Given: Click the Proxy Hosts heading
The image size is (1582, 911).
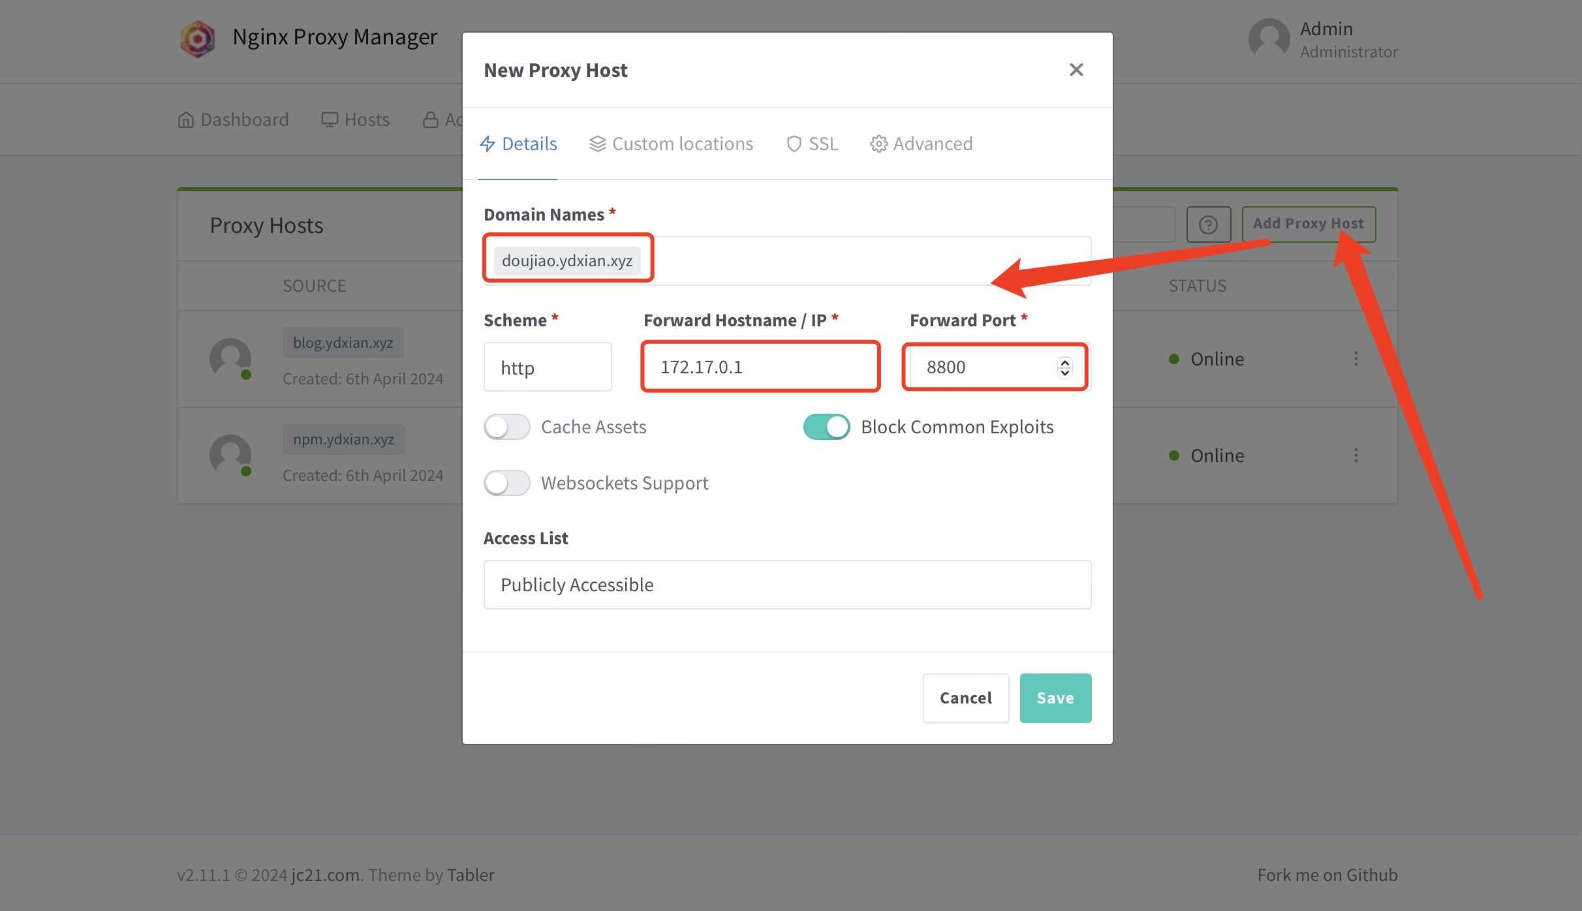Looking at the screenshot, I should [266, 226].
